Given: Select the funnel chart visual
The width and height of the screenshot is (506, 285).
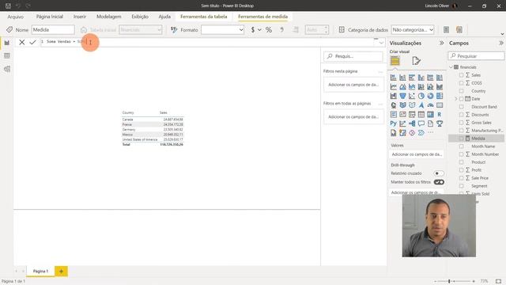Looking at the screenshot, I should (x=402, y=96).
